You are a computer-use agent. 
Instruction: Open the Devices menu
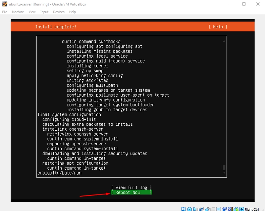tap(59, 12)
